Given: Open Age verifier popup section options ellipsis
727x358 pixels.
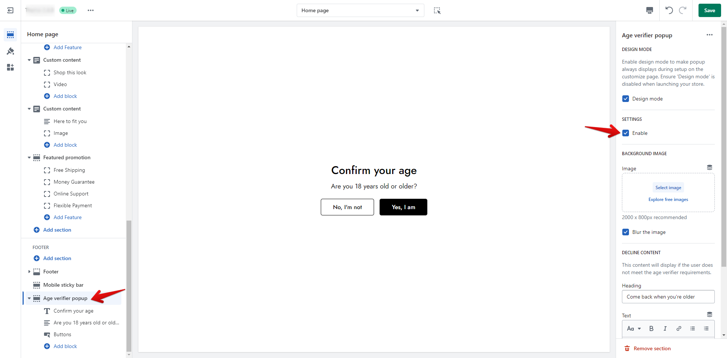Looking at the screenshot, I should [709, 35].
